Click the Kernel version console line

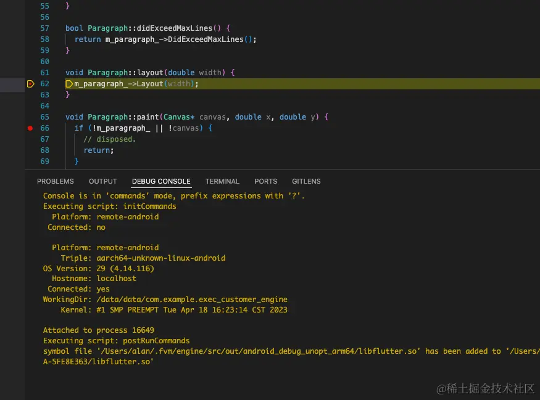tap(174, 310)
